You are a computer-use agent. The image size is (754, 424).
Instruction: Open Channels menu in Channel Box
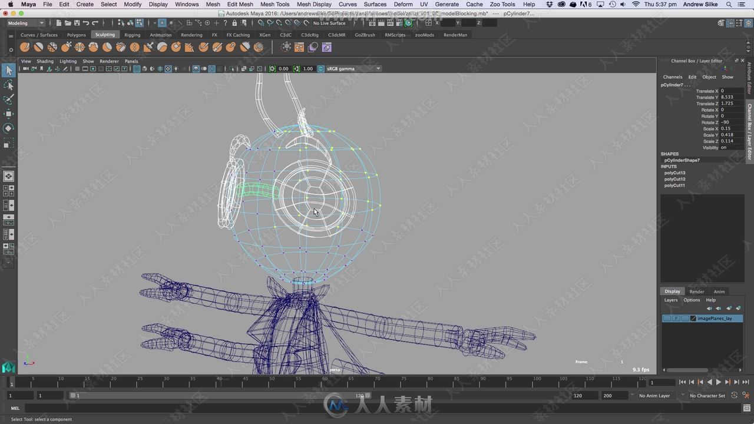[672, 77]
